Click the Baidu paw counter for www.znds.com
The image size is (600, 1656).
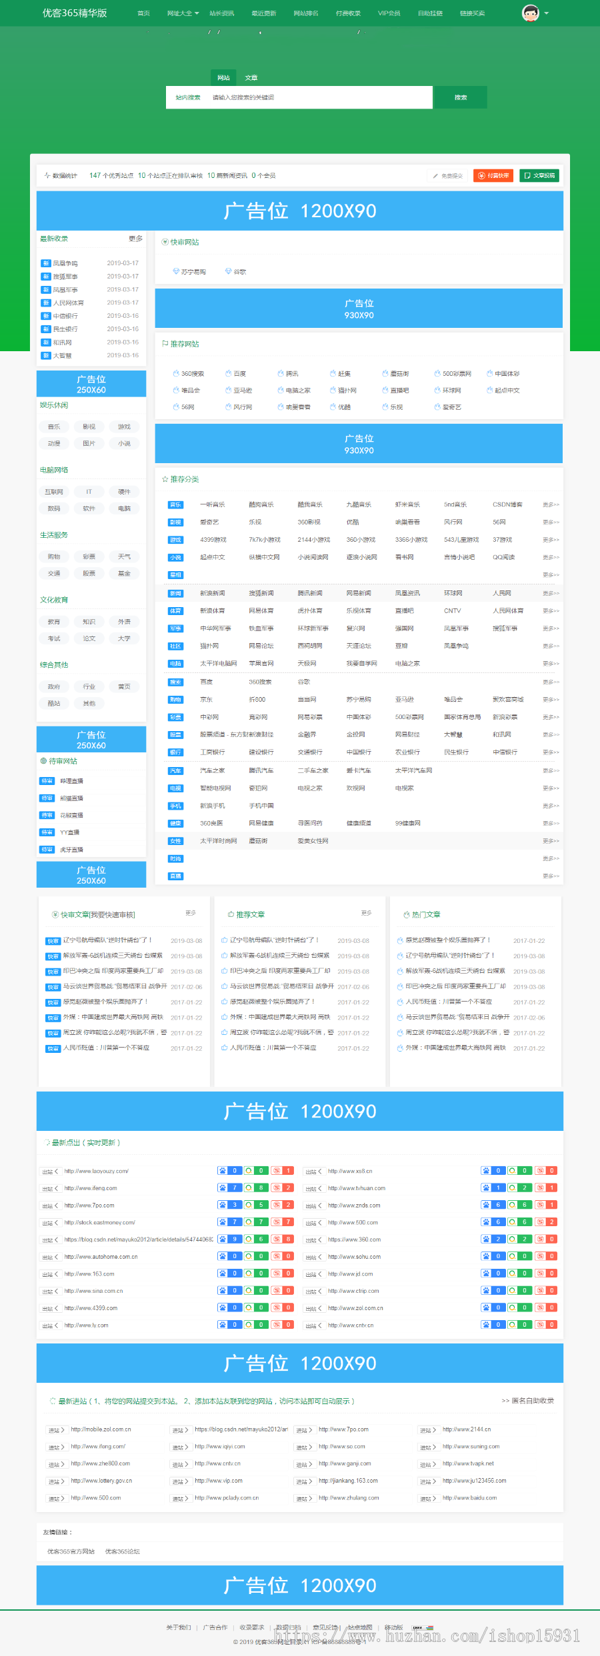(493, 1205)
